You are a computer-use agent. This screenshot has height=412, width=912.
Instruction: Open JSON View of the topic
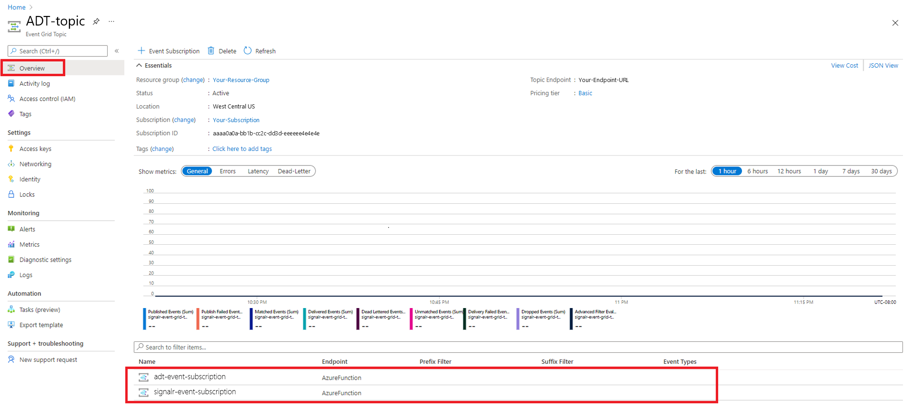point(883,65)
